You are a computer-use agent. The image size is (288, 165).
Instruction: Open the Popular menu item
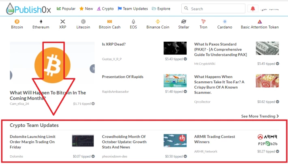point(66,8)
